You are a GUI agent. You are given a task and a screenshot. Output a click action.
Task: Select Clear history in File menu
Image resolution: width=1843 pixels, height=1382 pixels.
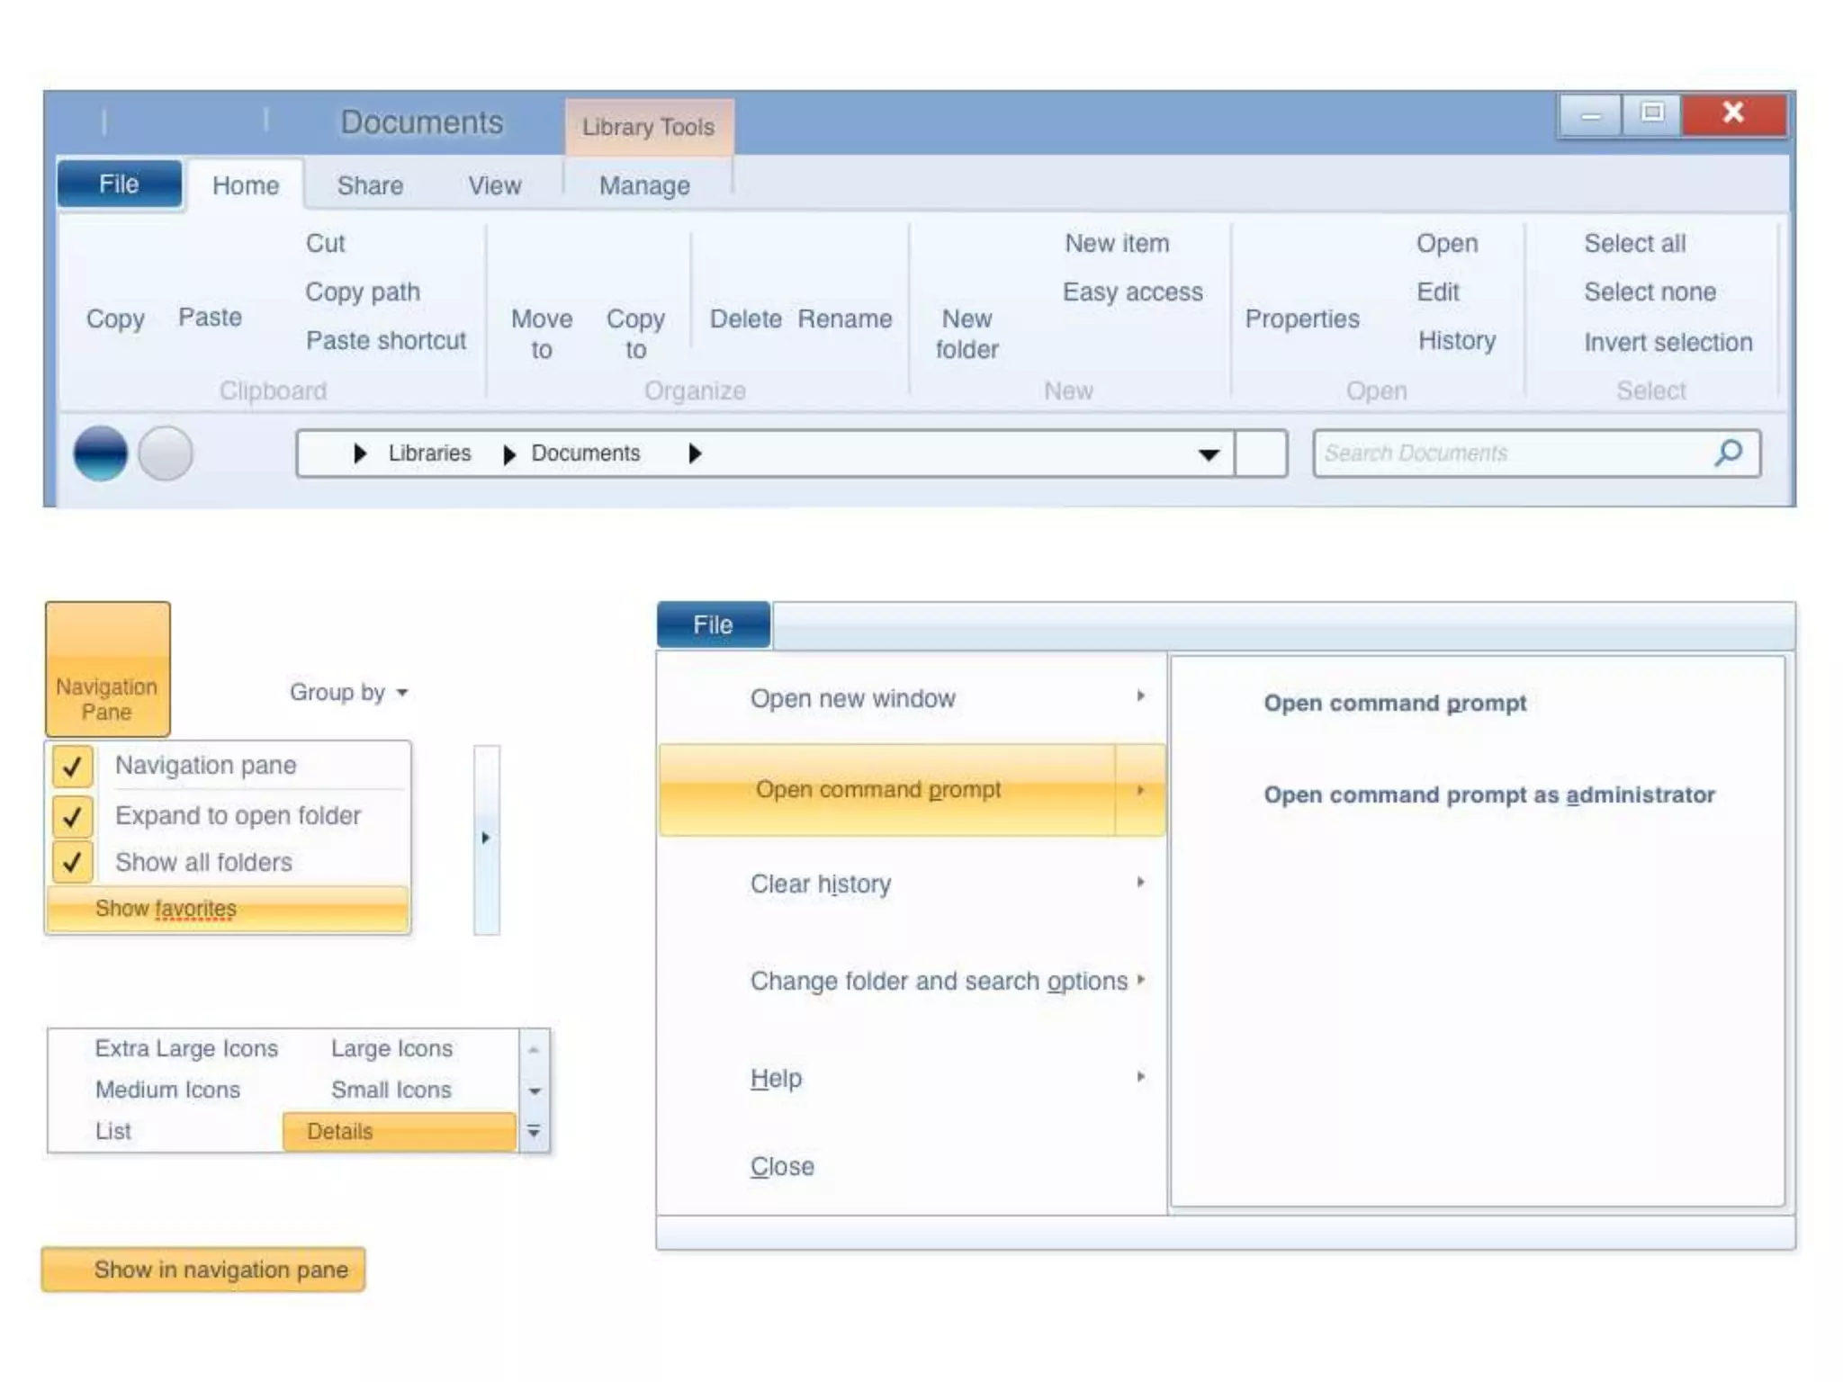click(x=821, y=884)
